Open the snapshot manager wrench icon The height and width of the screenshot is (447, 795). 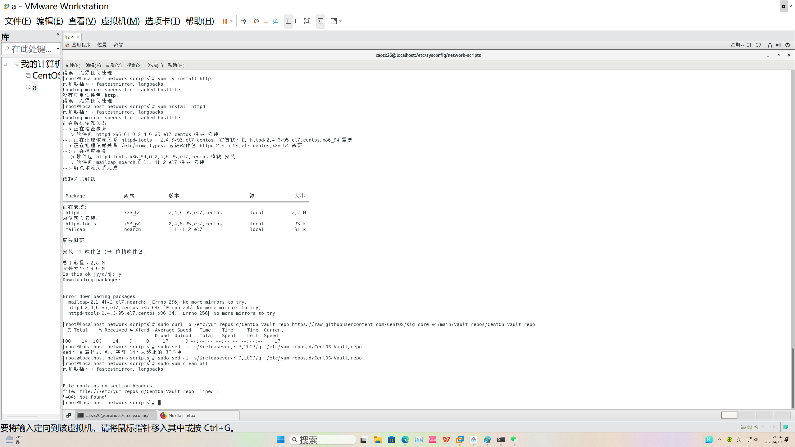click(275, 21)
